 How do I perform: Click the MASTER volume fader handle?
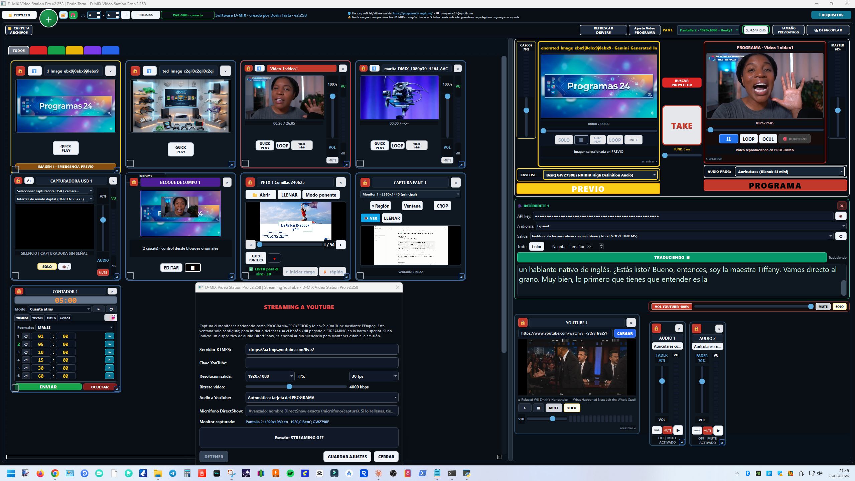point(838,110)
